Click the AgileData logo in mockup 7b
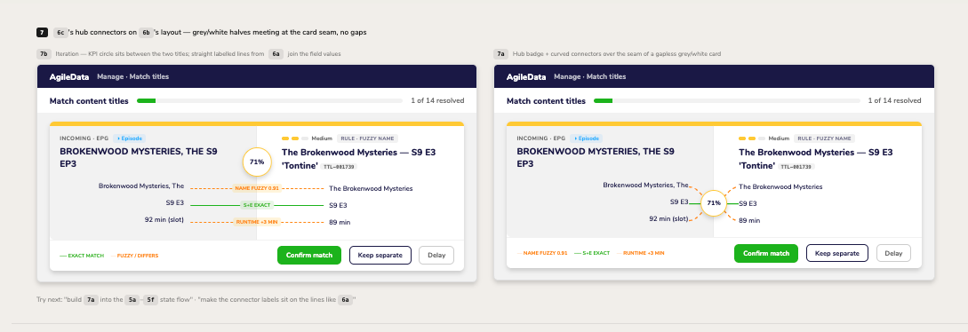 click(x=69, y=77)
